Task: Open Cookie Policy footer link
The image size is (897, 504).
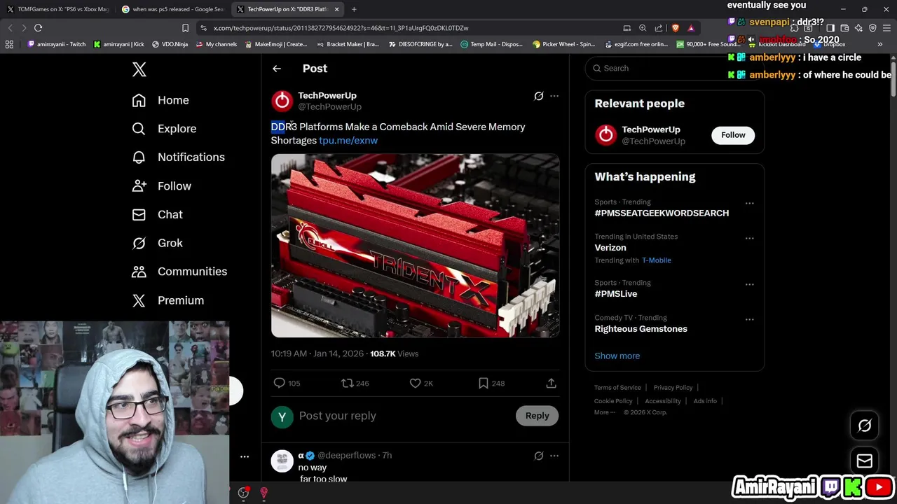Action: pyautogui.click(x=613, y=401)
